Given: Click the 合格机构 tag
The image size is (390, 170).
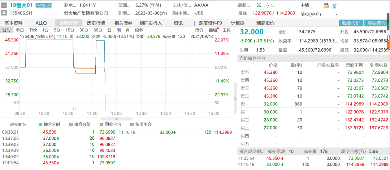Looking at the screenshot, I should coord(44,5).
